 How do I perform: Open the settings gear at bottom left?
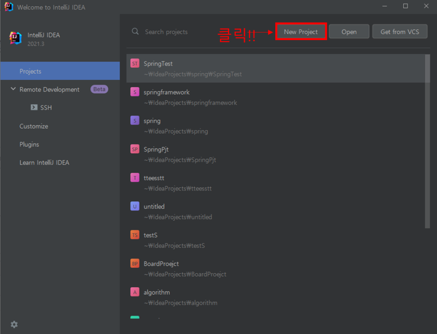point(14,325)
